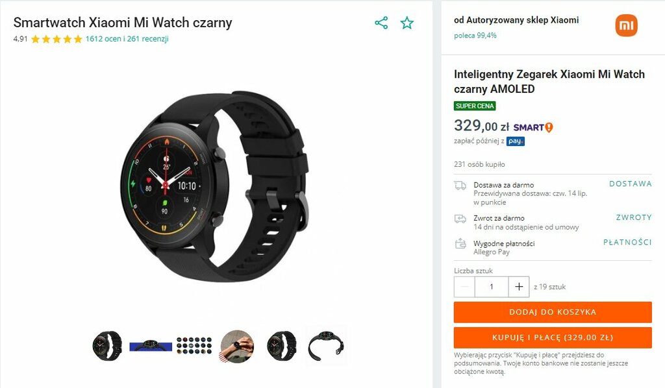Screen dimensions: 665x388
Task: Open the PŁATNOŚCI payment details
Action: (627, 242)
